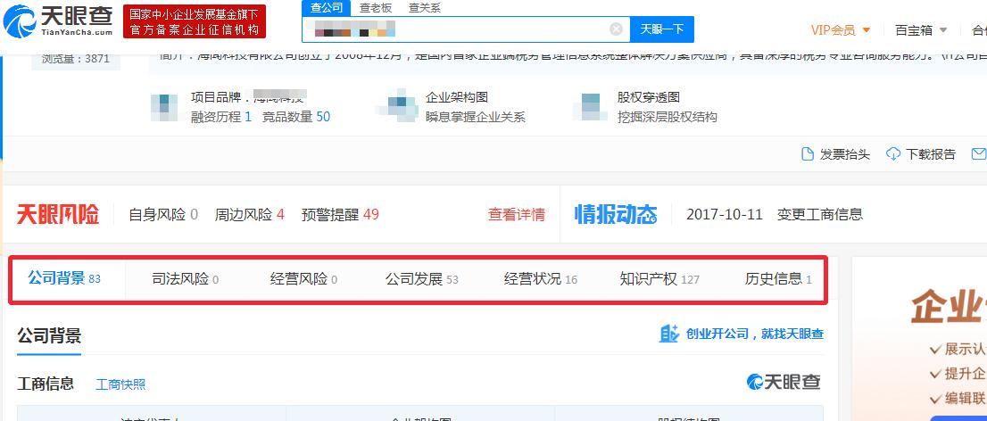Click the 周边风险 4 item
Image resolution: width=987 pixels, height=421 pixels.
click(249, 215)
